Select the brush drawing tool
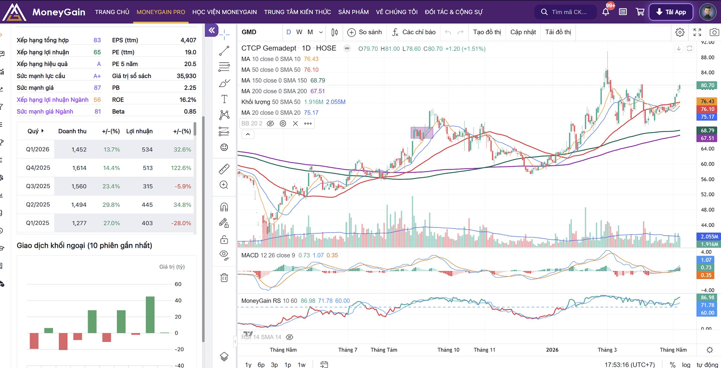This screenshot has height=368, width=721. click(224, 83)
